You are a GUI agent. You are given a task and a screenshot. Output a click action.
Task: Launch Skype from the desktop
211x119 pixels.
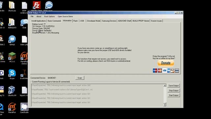coord(12,74)
